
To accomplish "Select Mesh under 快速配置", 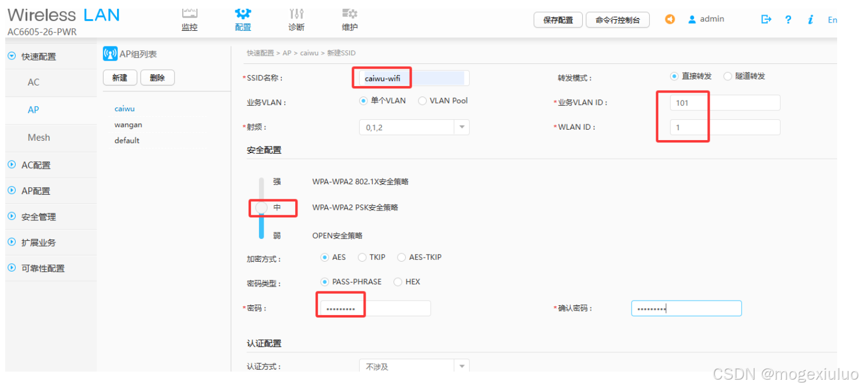I will point(39,138).
